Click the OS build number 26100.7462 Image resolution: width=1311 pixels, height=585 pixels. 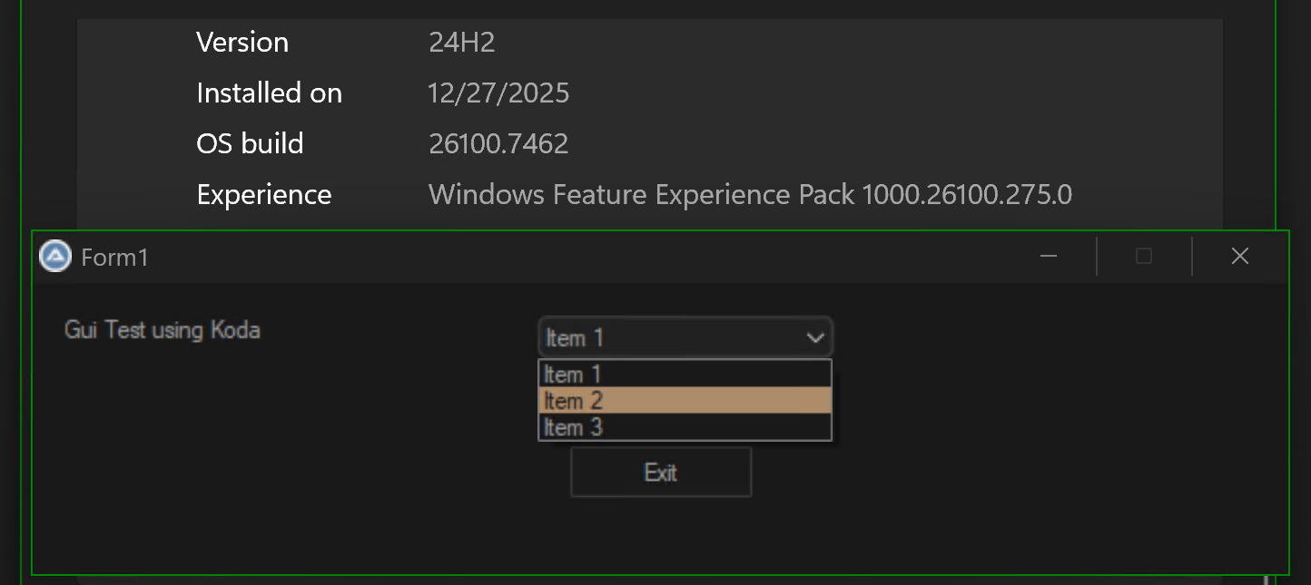pos(498,144)
